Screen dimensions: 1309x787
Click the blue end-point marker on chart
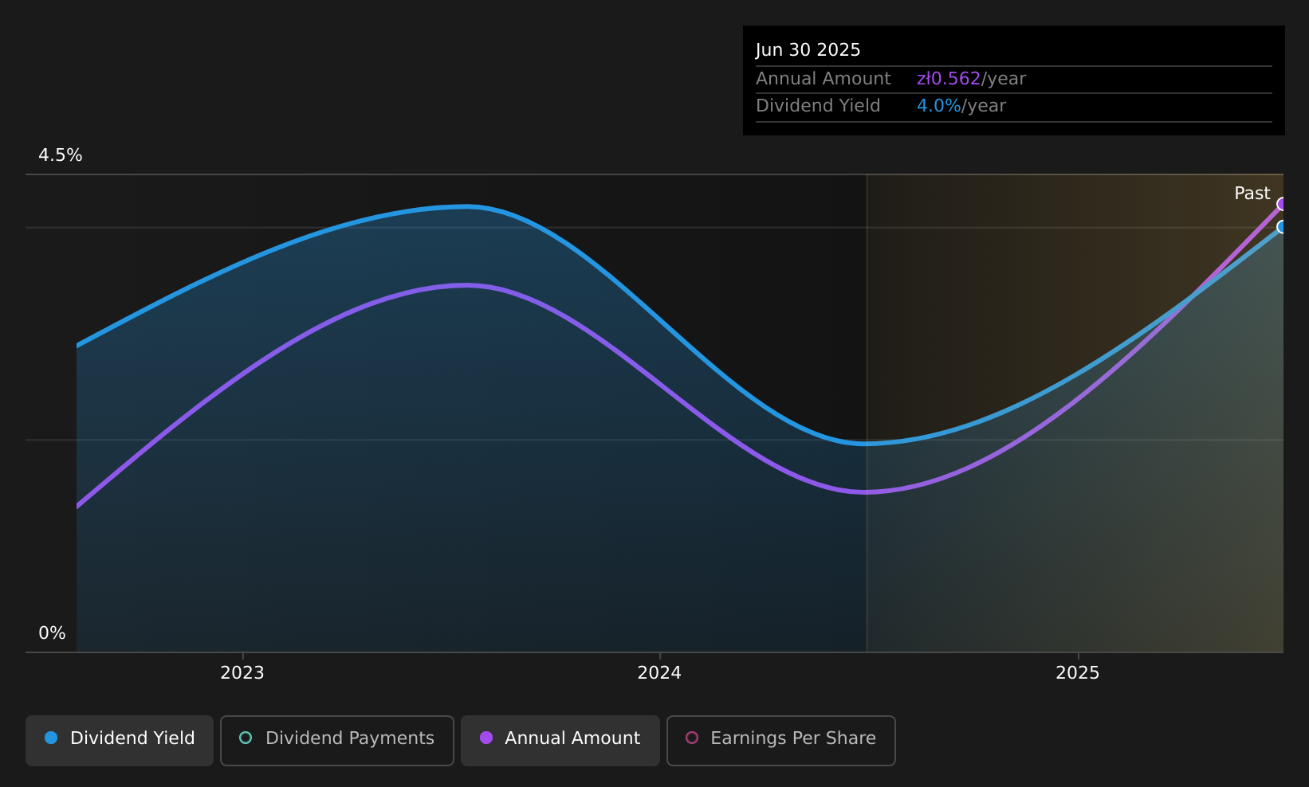[x=1282, y=227]
